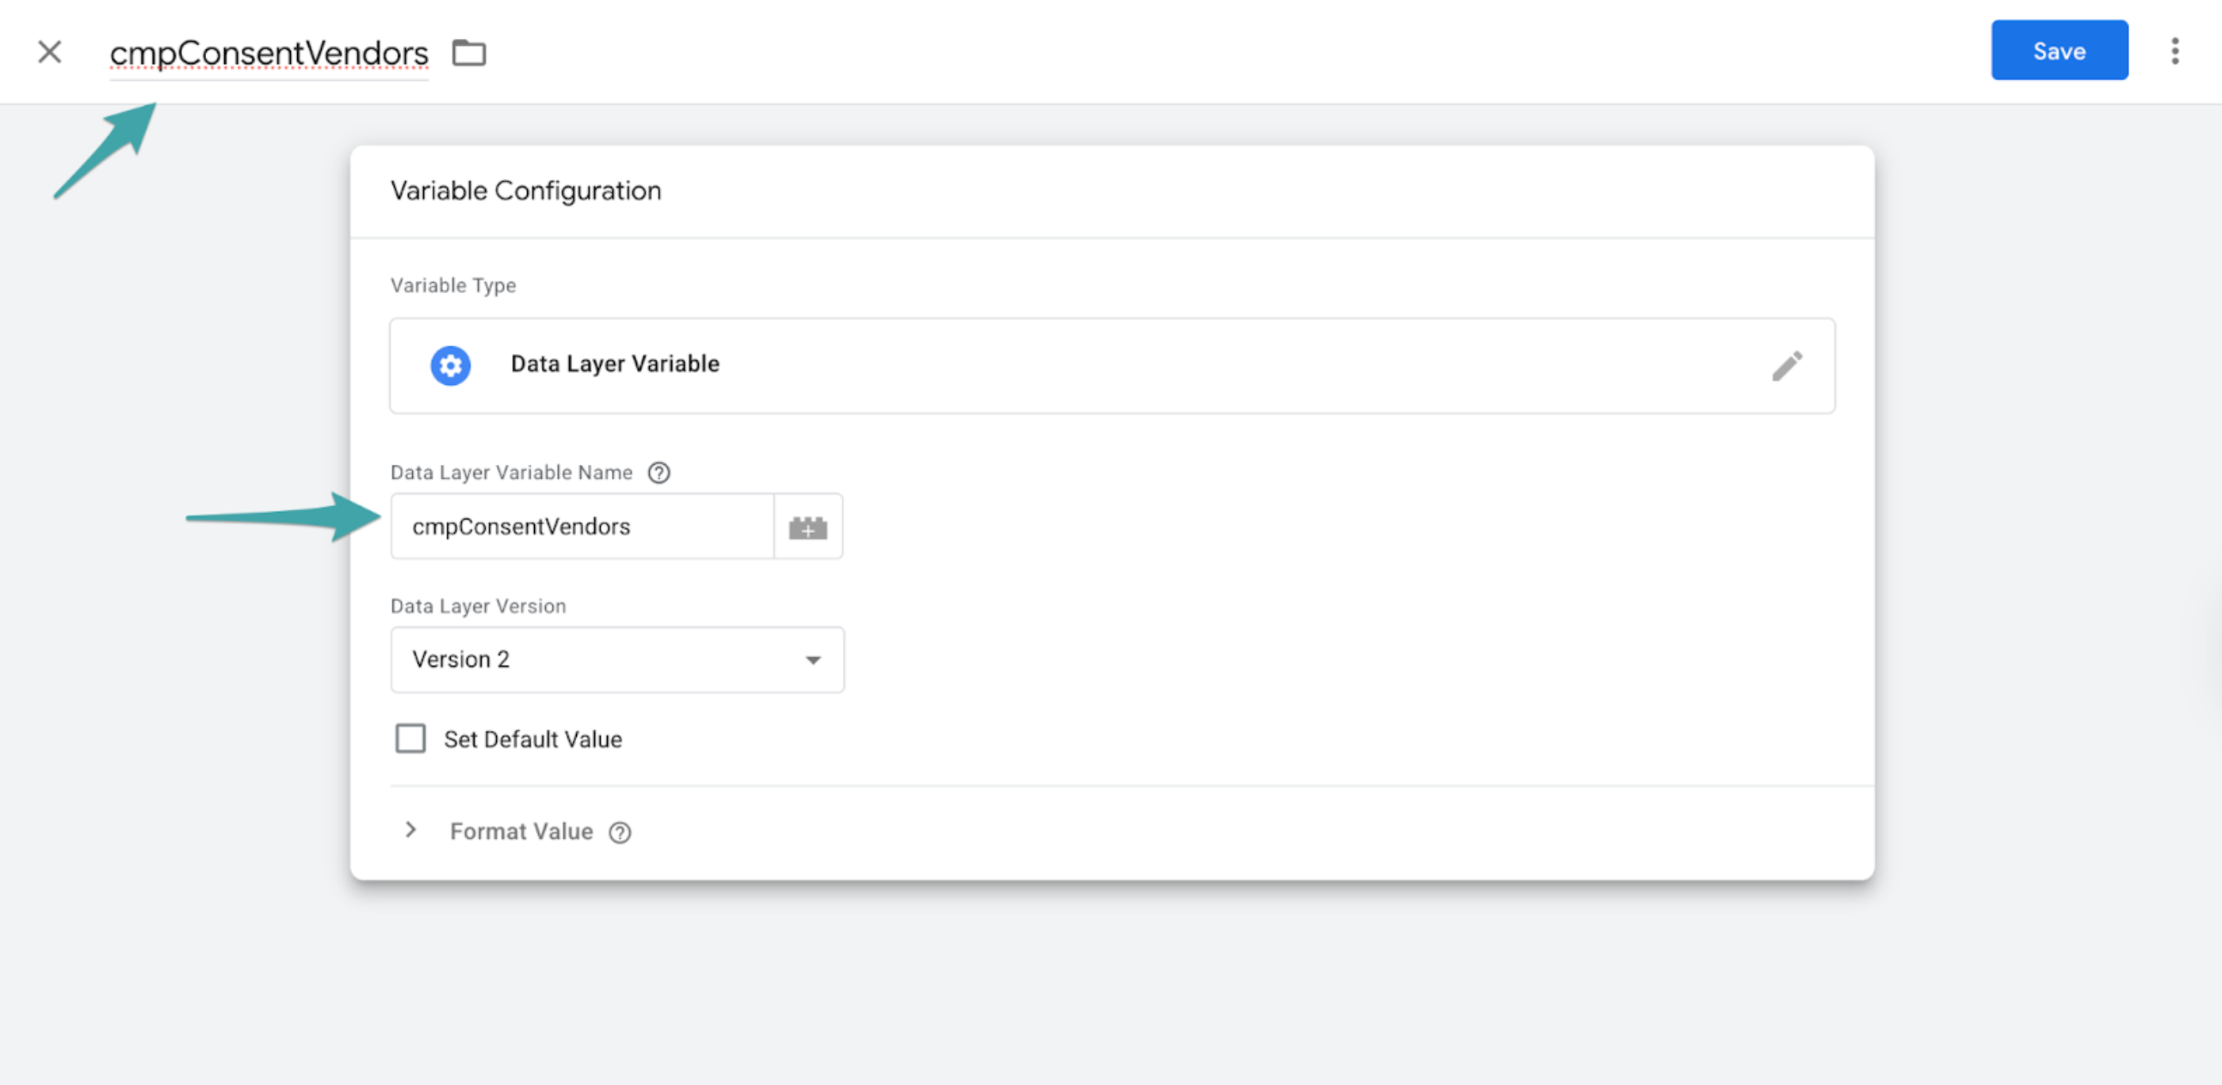Edit the cmpConsentVendors title field

pos(269,53)
